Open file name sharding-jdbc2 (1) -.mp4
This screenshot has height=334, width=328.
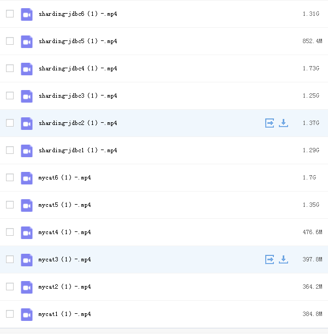pyautogui.click(x=77, y=123)
